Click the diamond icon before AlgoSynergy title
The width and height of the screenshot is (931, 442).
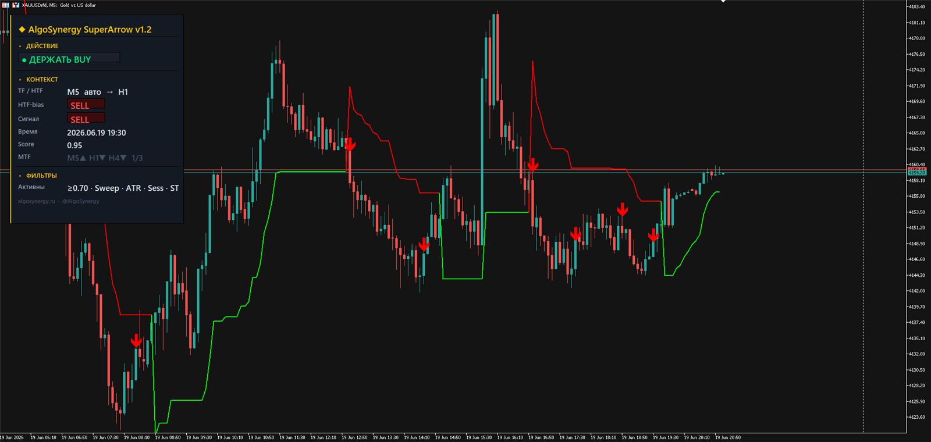[22, 29]
